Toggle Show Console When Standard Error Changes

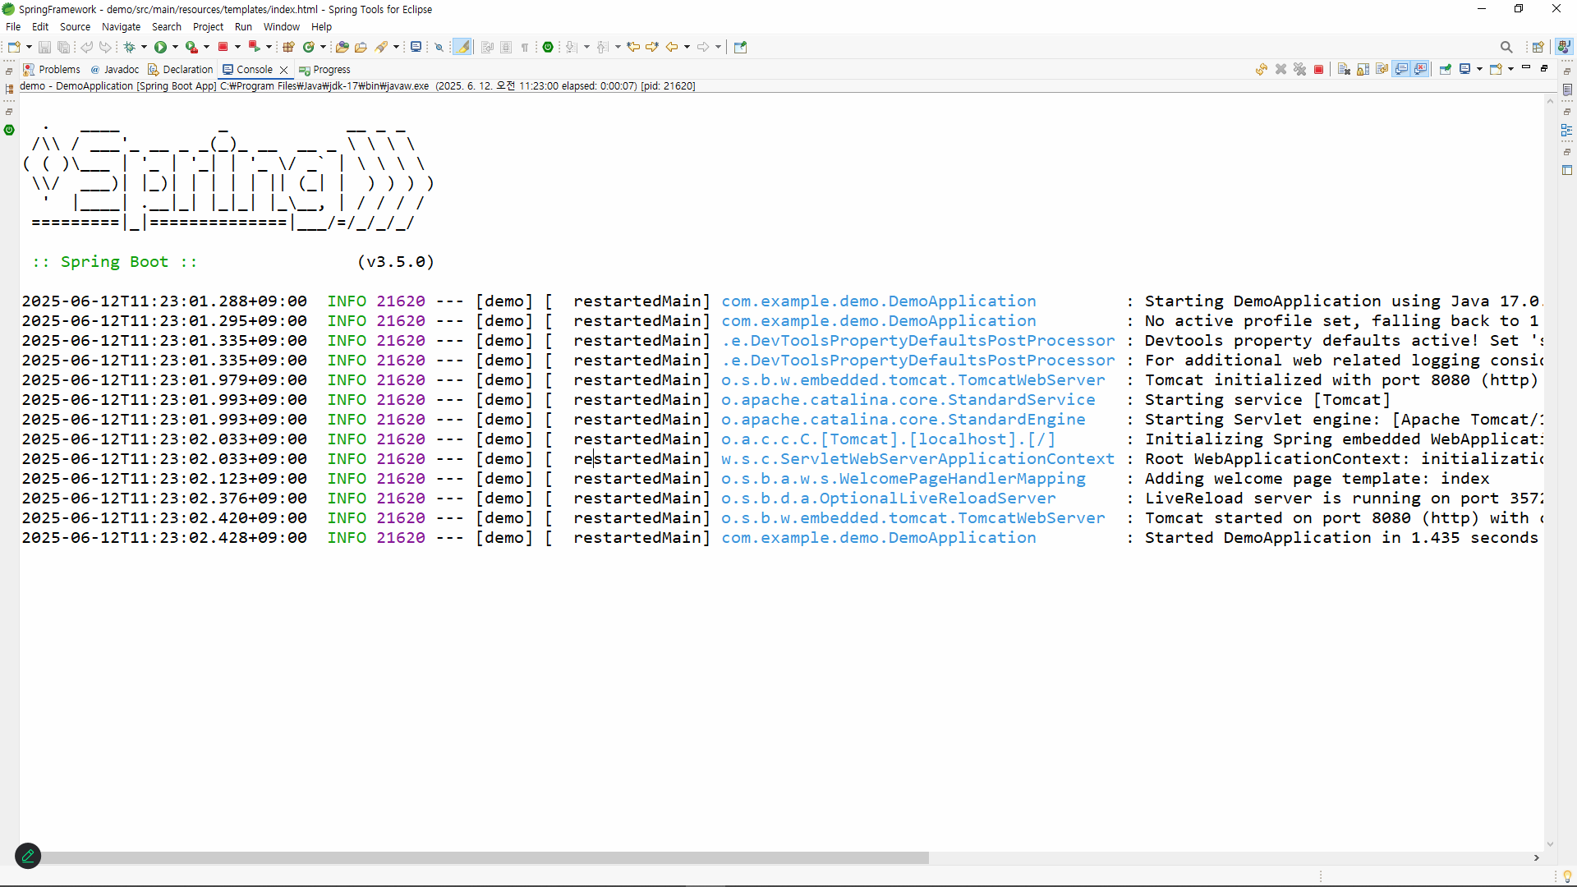coord(1421,70)
